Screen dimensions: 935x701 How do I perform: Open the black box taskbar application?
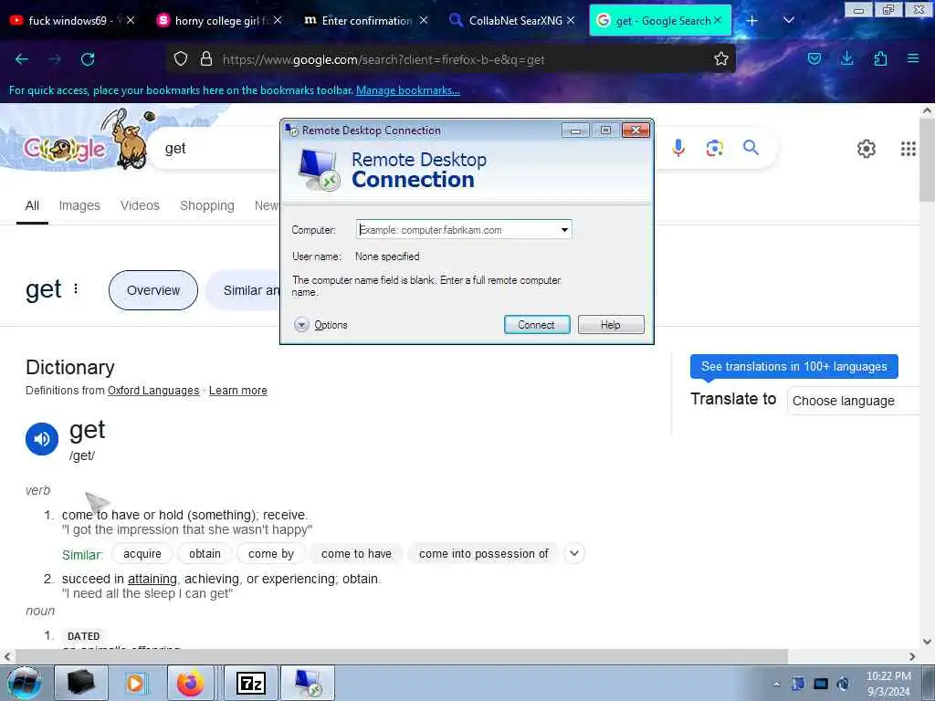(x=81, y=683)
